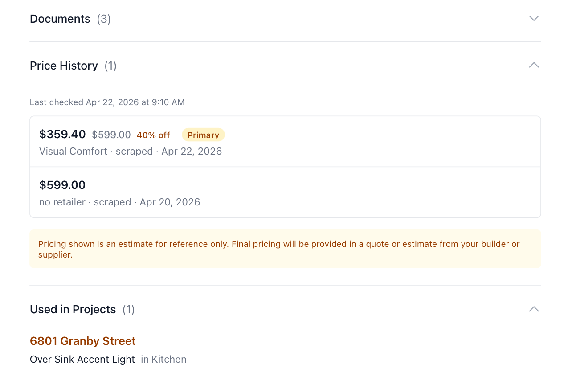Expand the Documents section chevron

point(534,19)
